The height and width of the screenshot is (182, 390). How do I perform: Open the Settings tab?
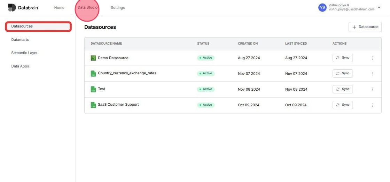click(118, 8)
